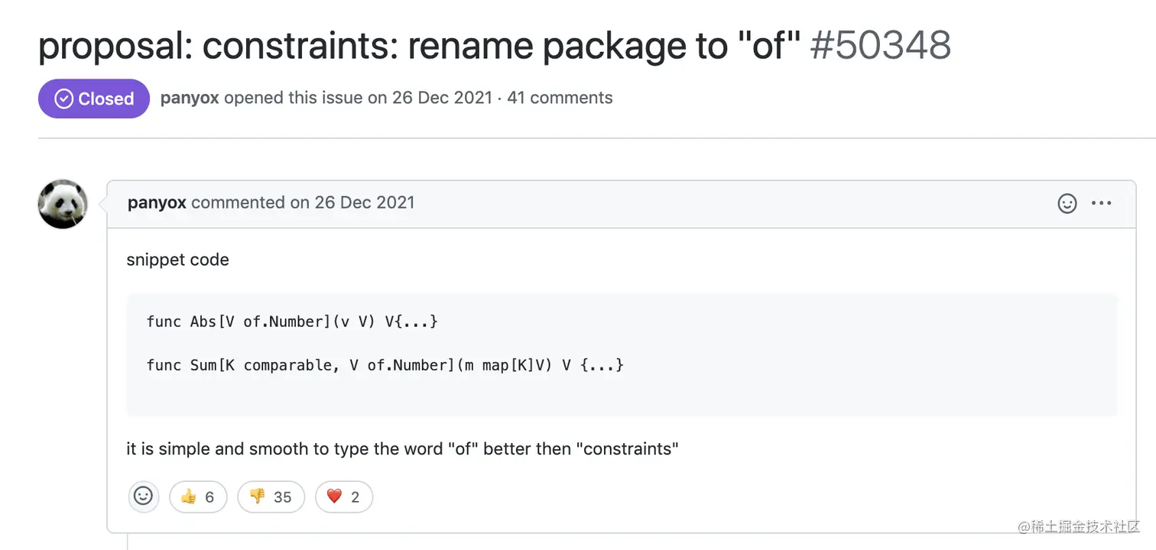The image size is (1156, 550).
Task: Click the purple Closed status badge
Action: 94,99
